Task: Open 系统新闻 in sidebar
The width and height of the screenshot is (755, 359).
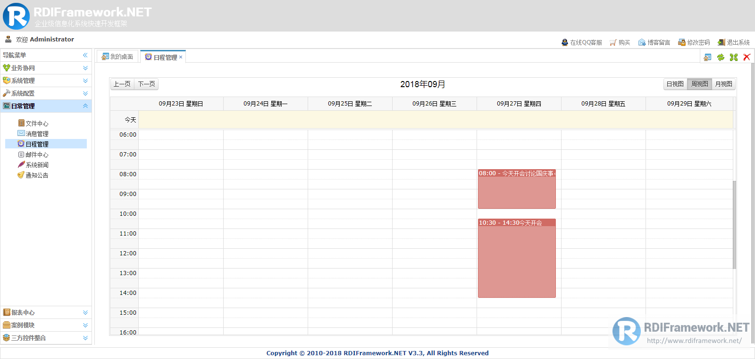Action: pyautogui.click(x=33, y=165)
